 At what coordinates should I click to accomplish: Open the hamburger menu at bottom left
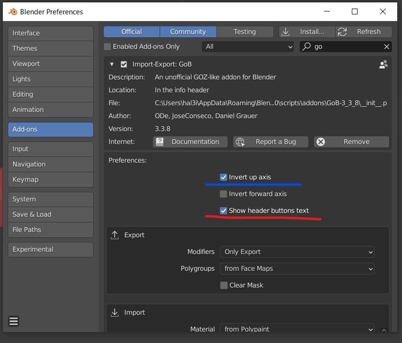[x=14, y=321]
